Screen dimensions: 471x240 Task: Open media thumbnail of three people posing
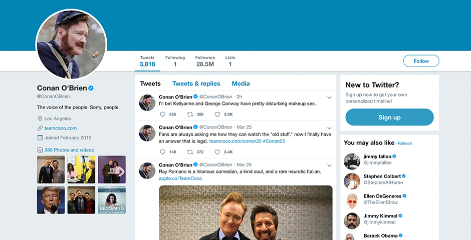click(81, 200)
